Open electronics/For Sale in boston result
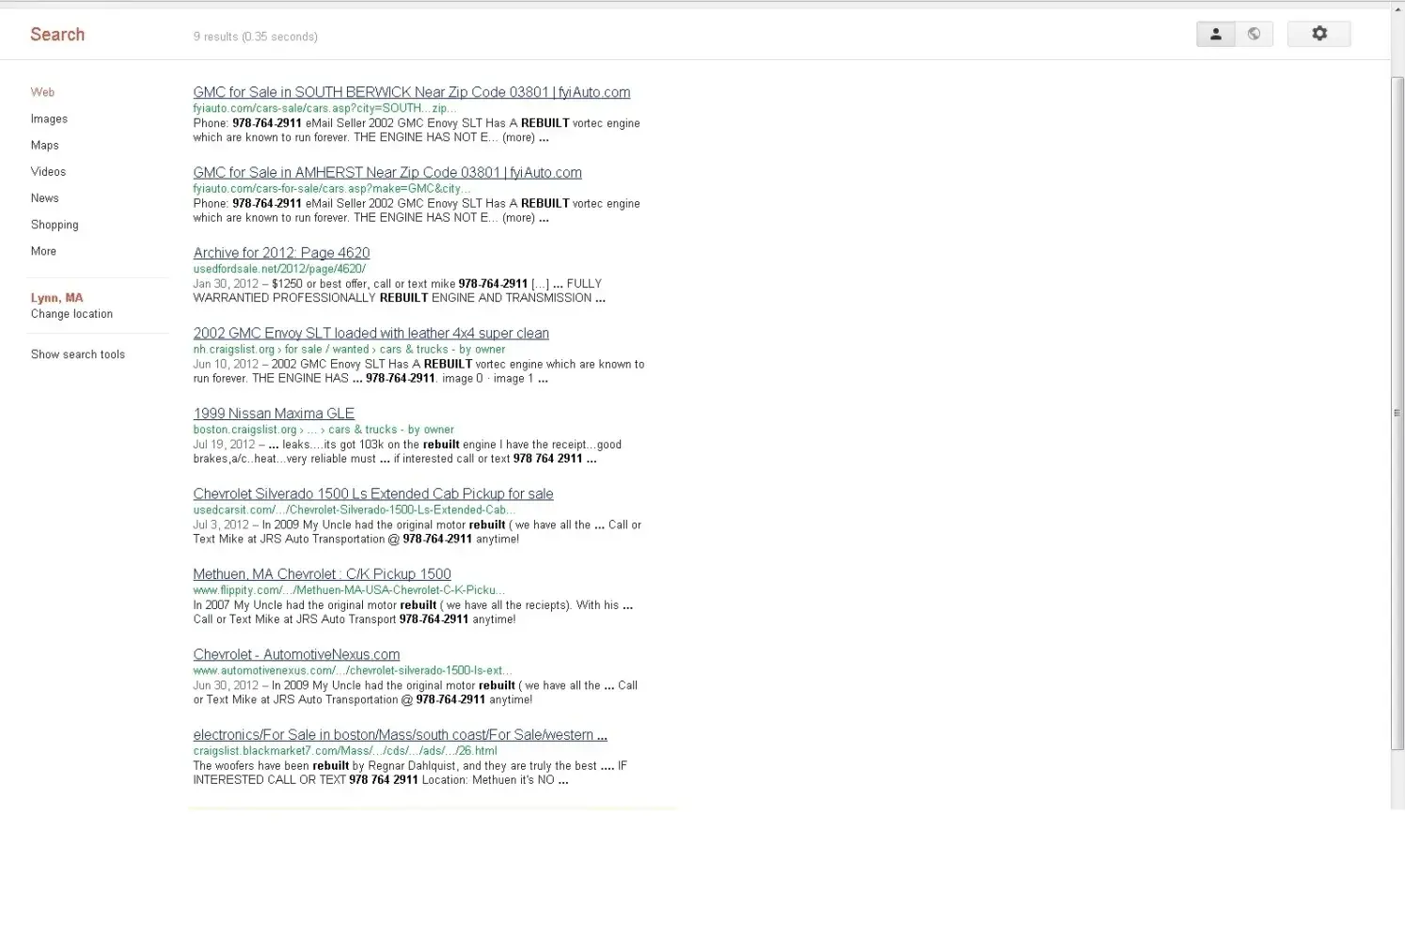The width and height of the screenshot is (1405, 940). [400, 735]
